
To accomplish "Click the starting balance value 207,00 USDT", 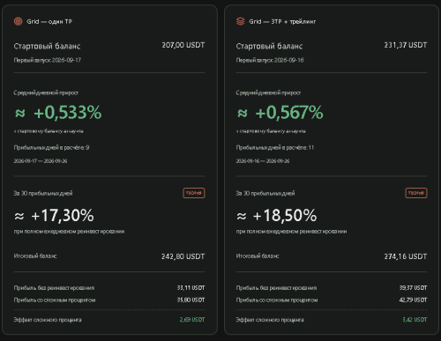I will [x=183, y=45].
